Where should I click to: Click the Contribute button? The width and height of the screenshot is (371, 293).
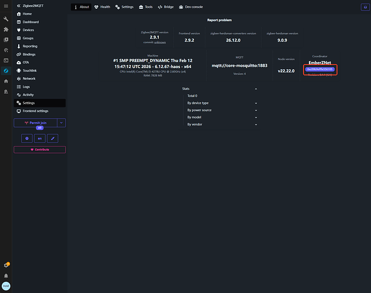click(39, 149)
